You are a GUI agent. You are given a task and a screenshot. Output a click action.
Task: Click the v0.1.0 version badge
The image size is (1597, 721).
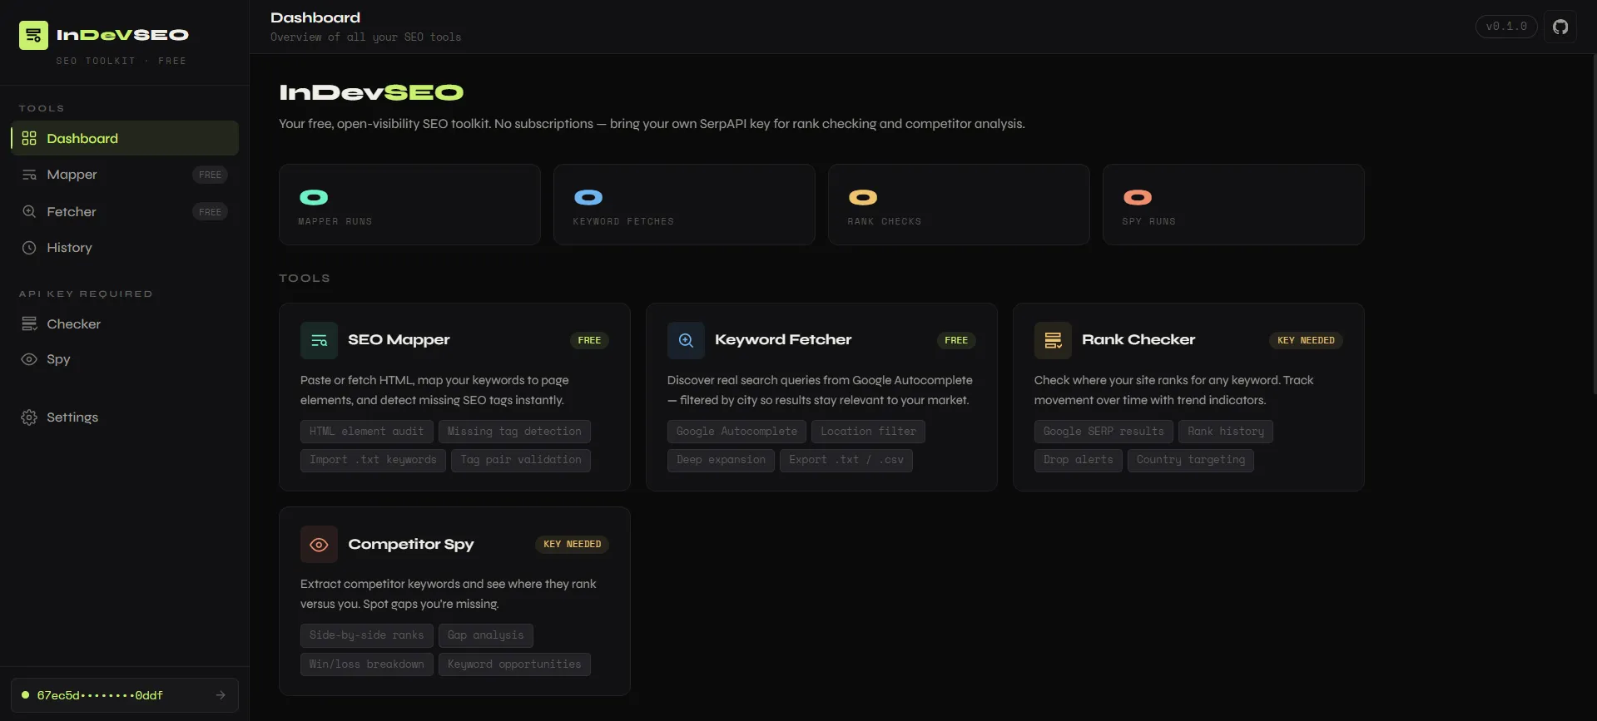click(x=1506, y=27)
